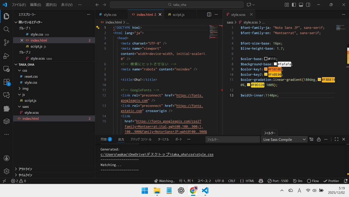Open more actions for index.html editor group
349x197 pixels.
(217, 15)
